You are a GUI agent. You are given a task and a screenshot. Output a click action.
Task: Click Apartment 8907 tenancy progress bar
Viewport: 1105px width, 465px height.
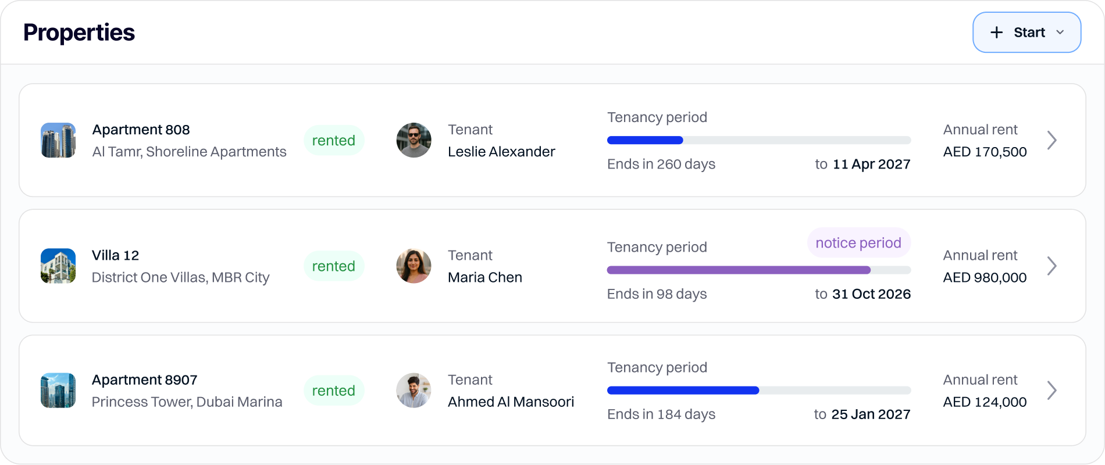click(x=758, y=390)
